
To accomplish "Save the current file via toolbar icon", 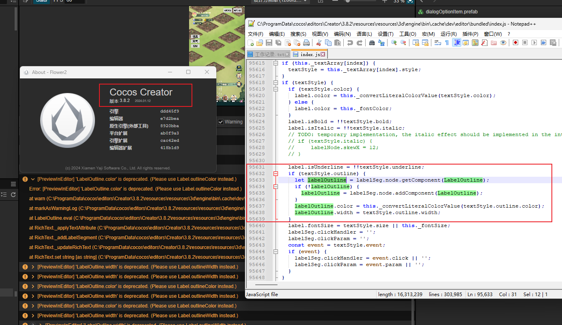I will pyautogui.click(x=269, y=43).
